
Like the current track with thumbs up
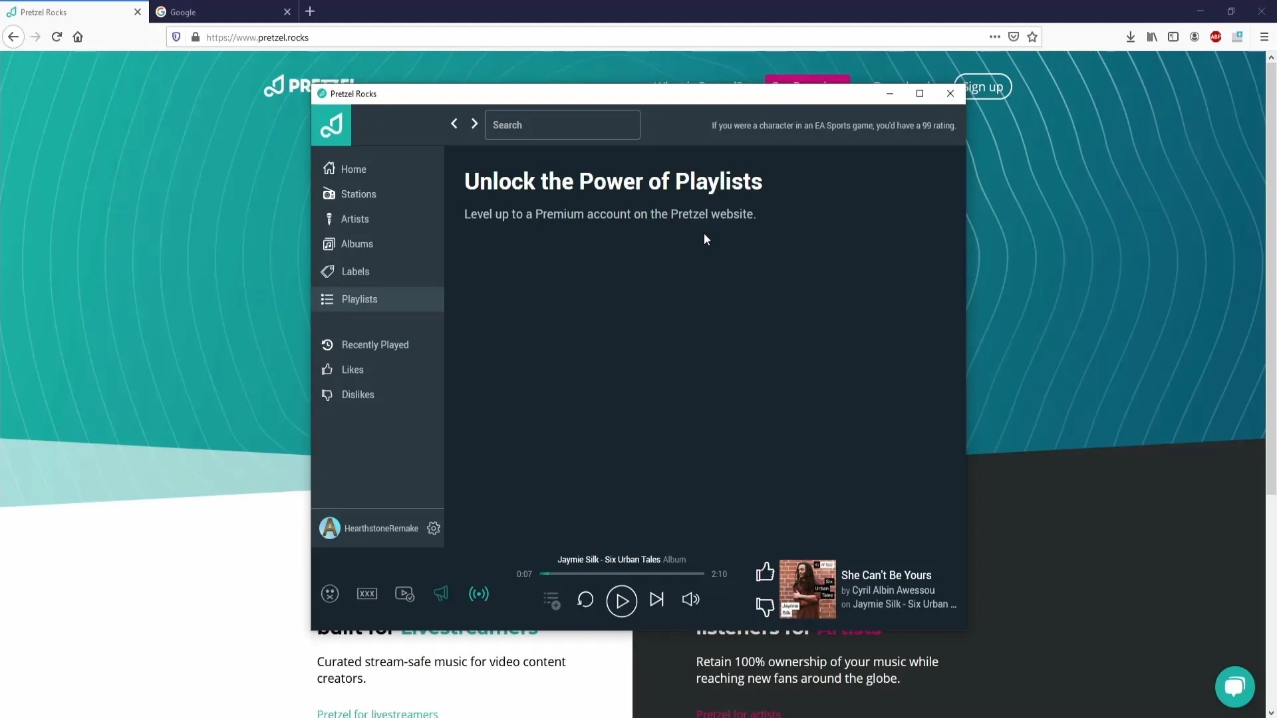pos(765,572)
